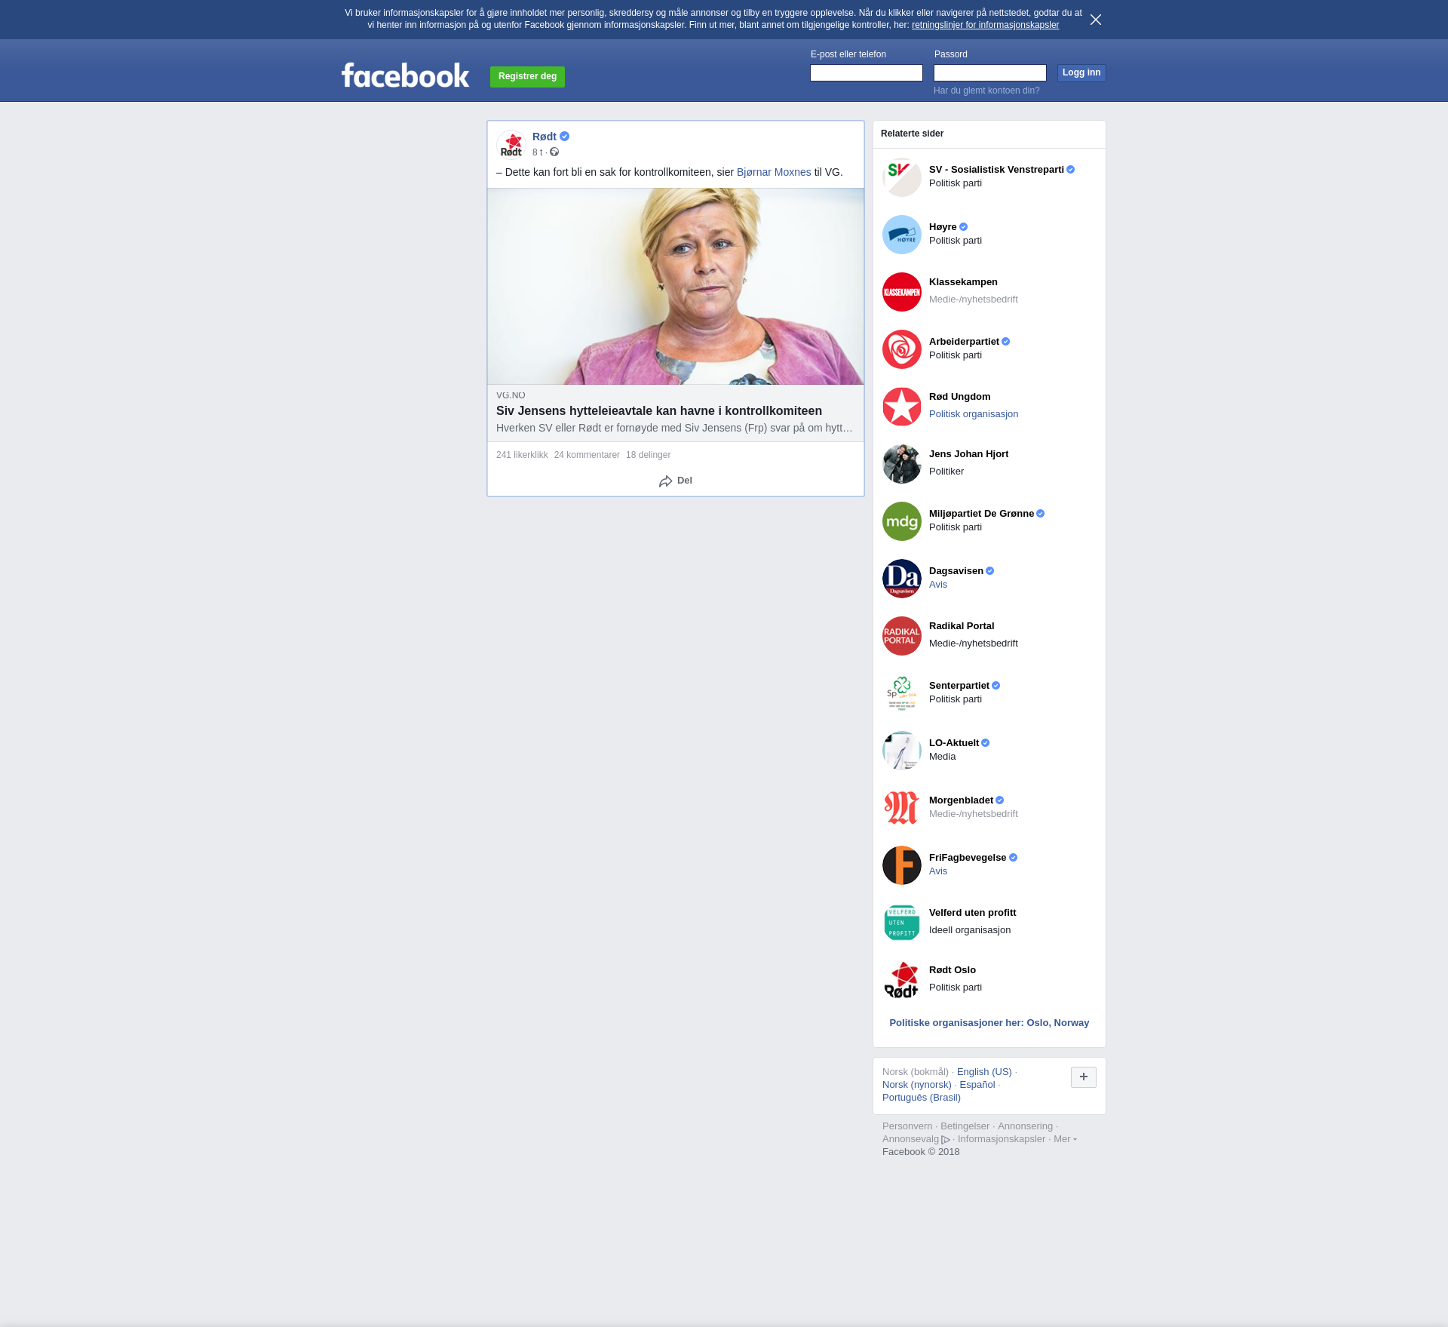Open Politiske organisasjoner her: Oslo, Norway
Viewport: 1448px width, 1327px height.
[989, 1023]
